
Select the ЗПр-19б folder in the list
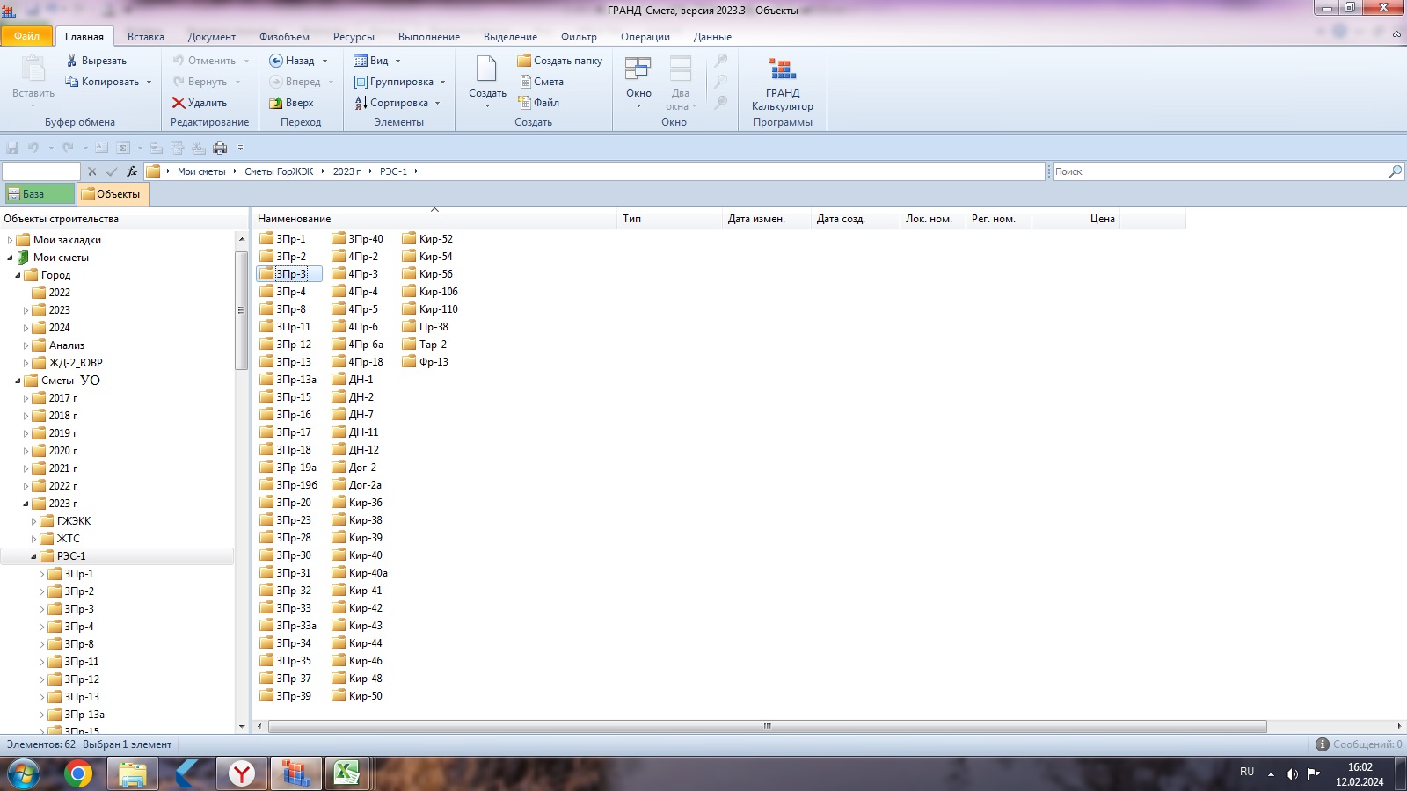pyautogui.click(x=289, y=485)
